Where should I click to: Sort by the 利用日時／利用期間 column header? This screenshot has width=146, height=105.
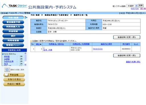(81, 44)
